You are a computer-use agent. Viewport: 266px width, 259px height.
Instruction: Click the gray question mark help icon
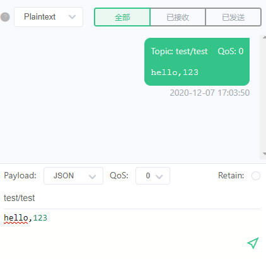coord(5,17)
